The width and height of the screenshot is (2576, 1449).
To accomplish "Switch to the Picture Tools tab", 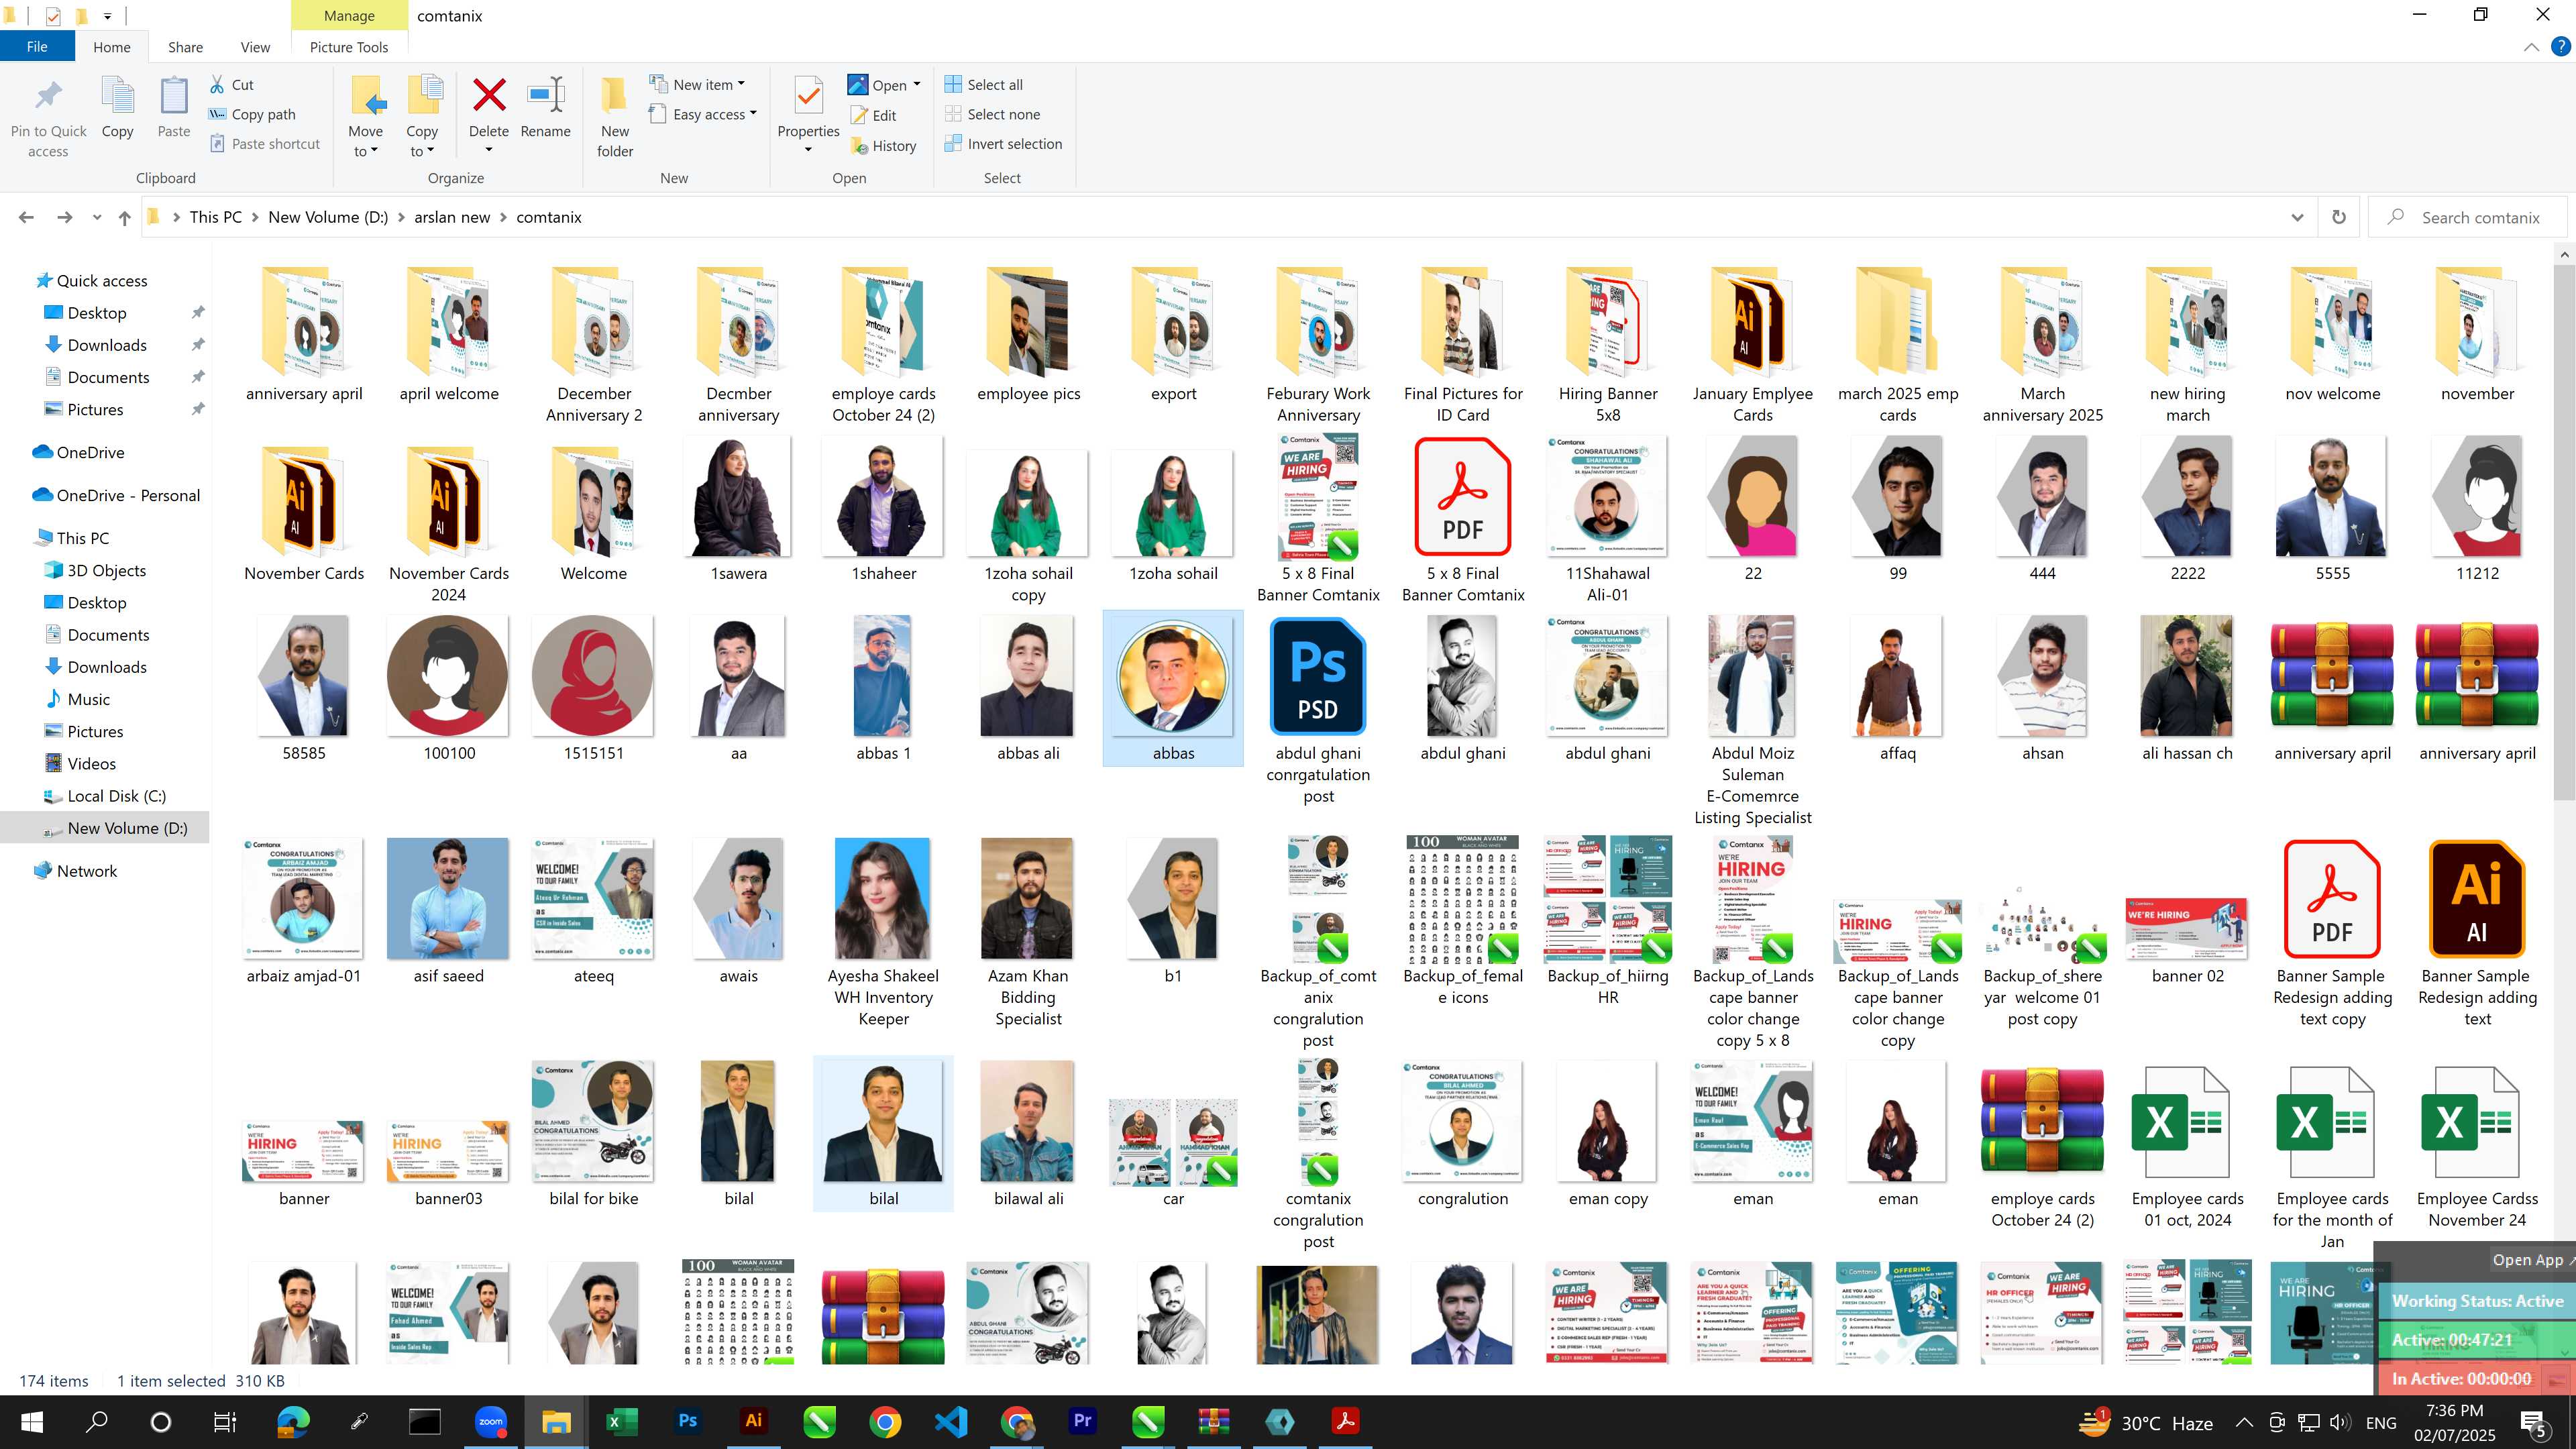I will coord(348,47).
